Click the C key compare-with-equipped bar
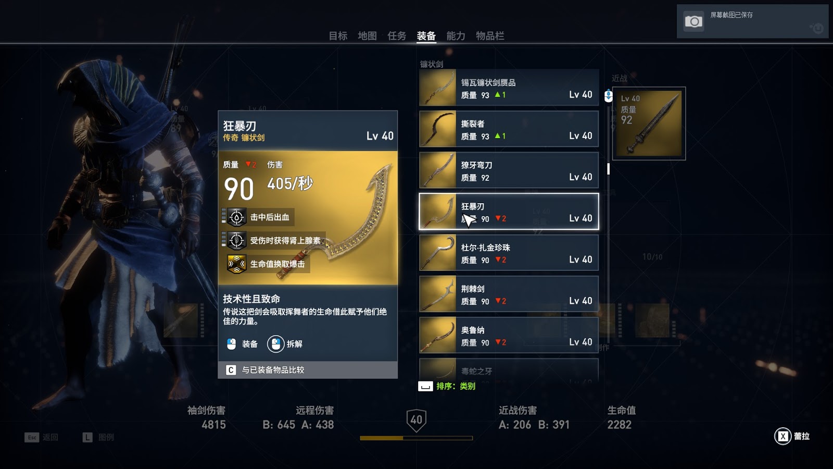 tap(308, 370)
